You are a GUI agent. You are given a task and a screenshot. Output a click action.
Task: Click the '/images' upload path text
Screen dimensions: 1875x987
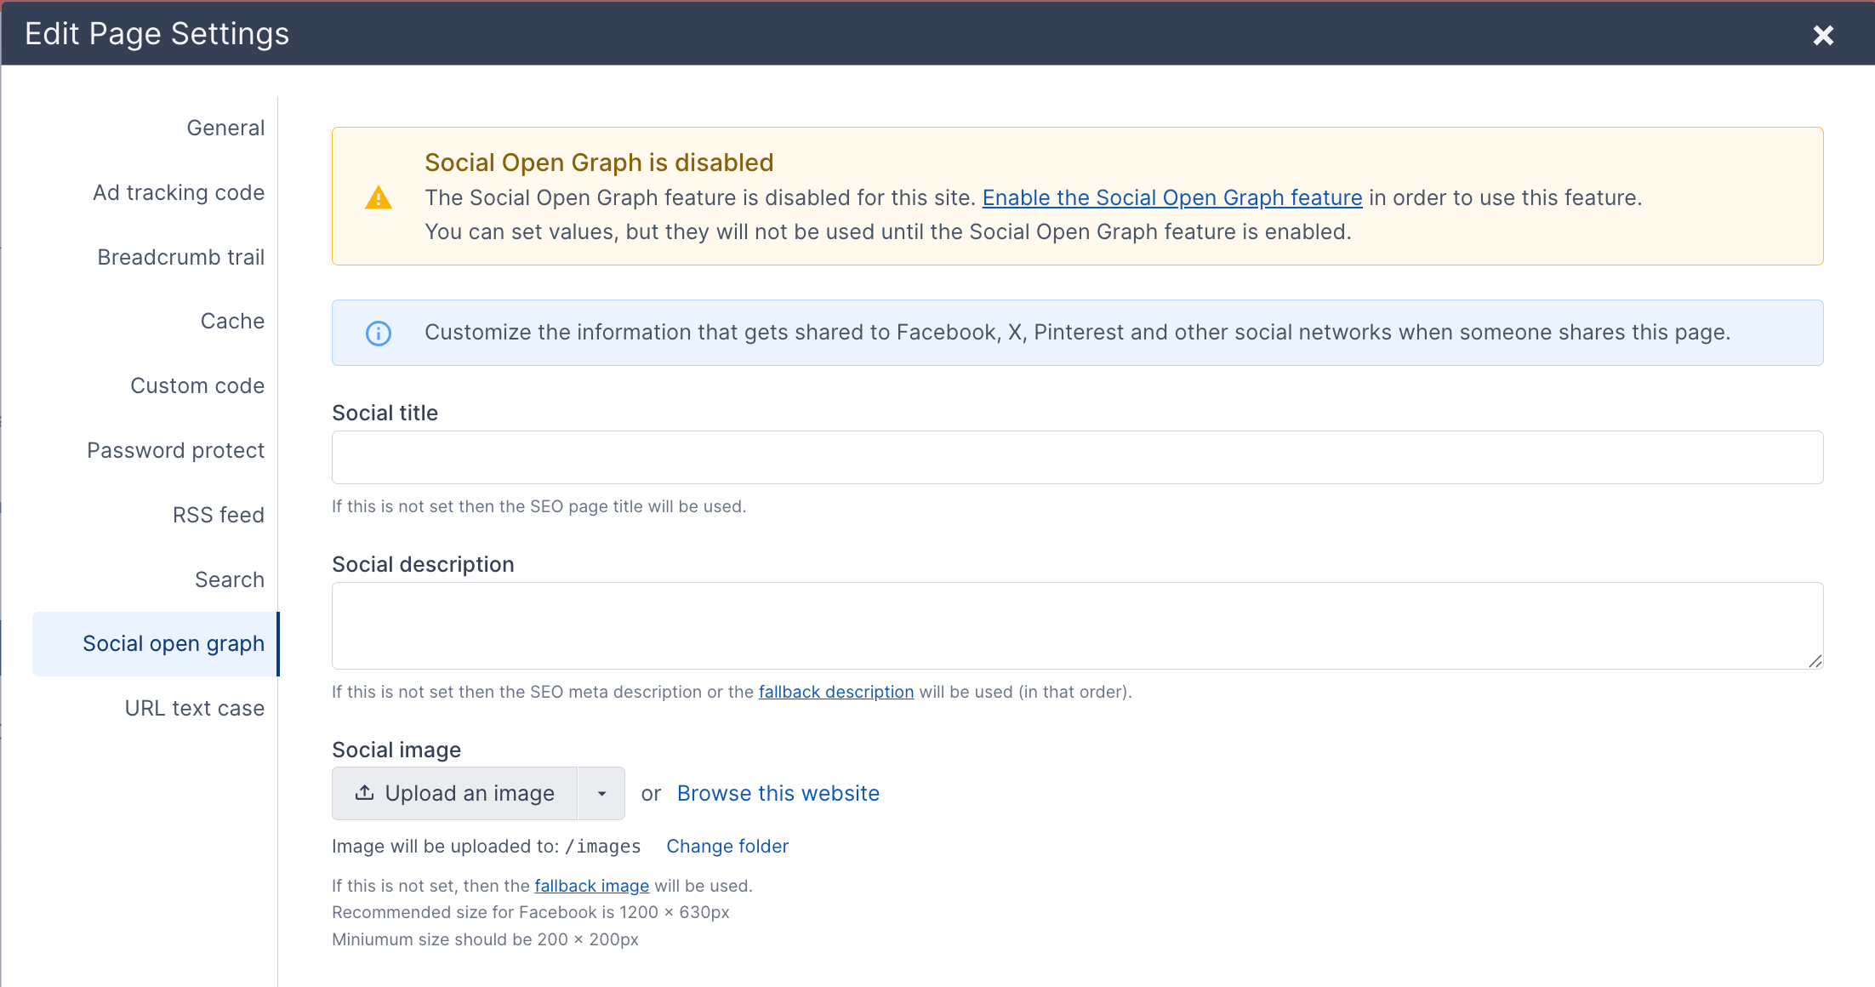tap(603, 847)
